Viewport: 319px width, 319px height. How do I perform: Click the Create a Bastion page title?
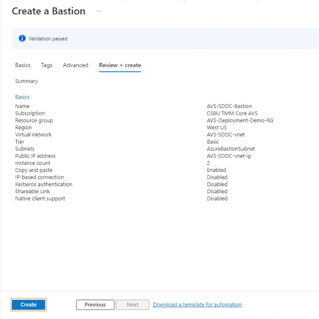[48, 11]
